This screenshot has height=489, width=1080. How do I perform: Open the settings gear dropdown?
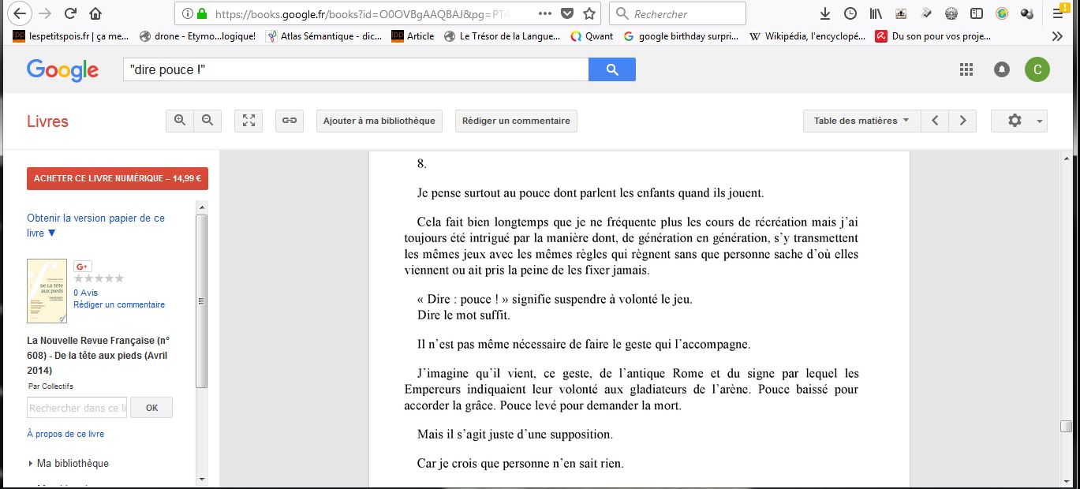tap(1019, 121)
